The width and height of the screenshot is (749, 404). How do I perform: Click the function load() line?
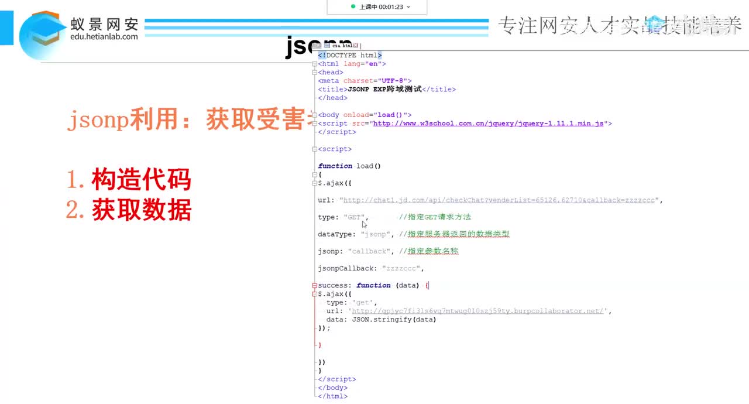(x=349, y=166)
